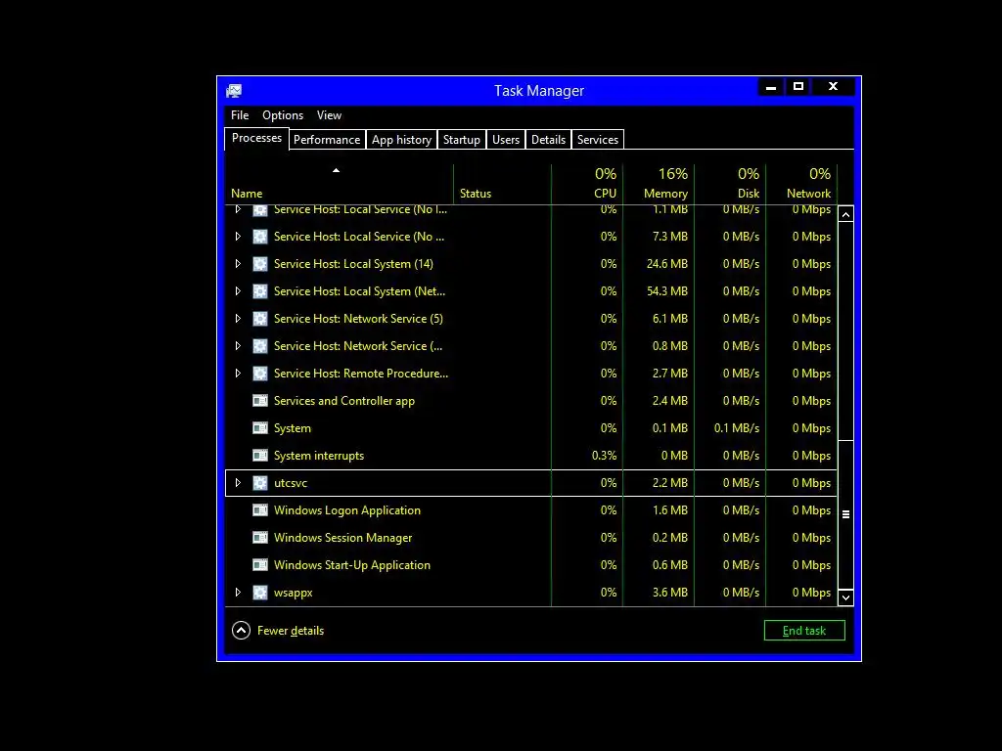Select the System interrupts row name
The image size is (1002, 751).
coord(319,456)
